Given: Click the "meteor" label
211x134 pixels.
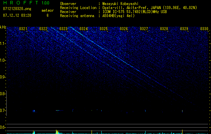Looking at the screenshot, I should click(x=48, y=10).
